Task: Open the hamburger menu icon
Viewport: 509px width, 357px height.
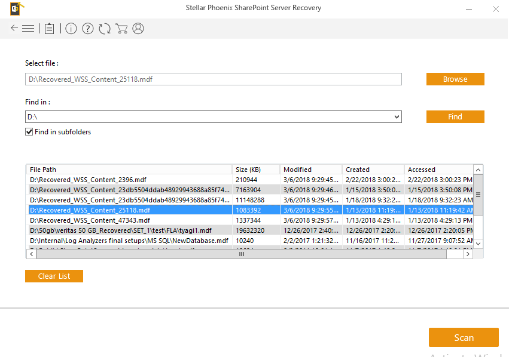Action: coord(28,28)
